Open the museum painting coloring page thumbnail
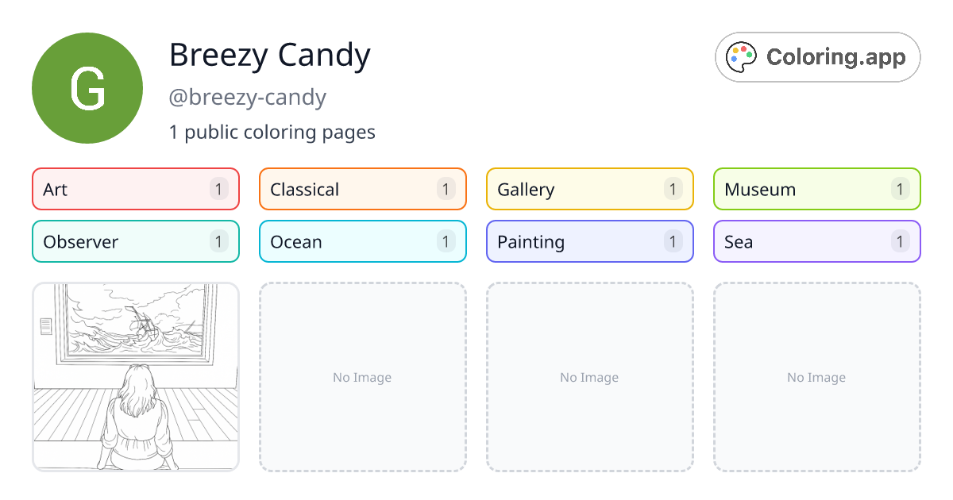Screen dimensions: 953x500 [135, 377]
